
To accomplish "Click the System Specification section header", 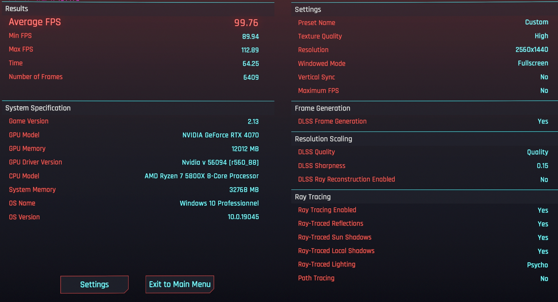I will click(x=38, y=108).
